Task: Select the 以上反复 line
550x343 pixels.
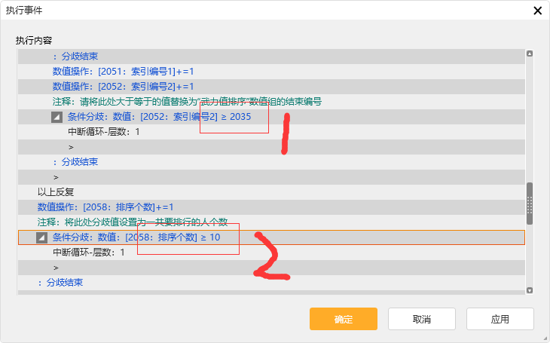Action: point(54,192)
